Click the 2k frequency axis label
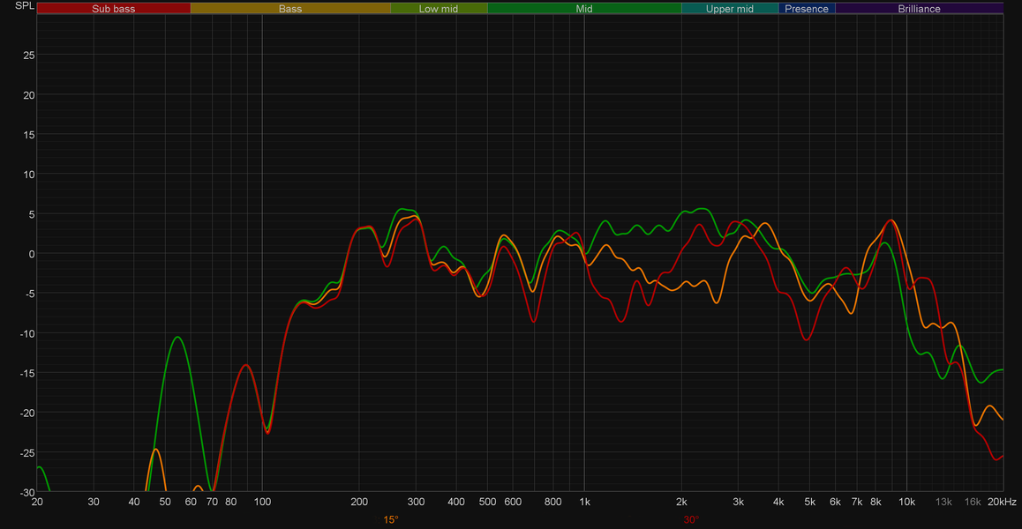The height and width of the screenshot is (529, 1022). [x=681, y=502]
